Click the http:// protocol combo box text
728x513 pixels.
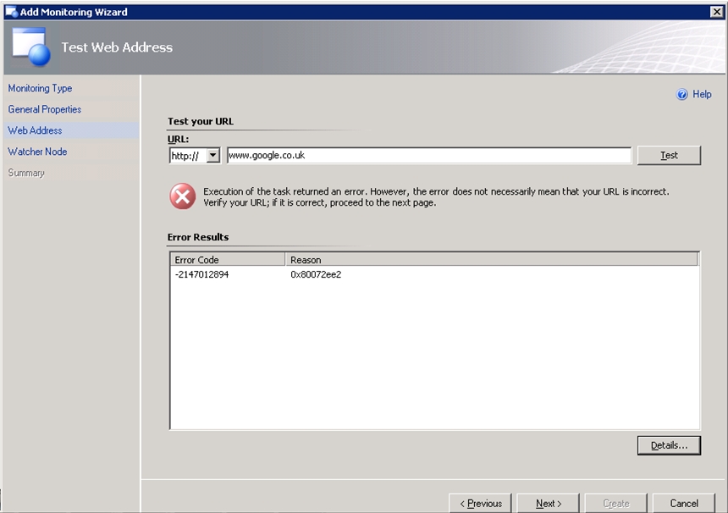coord(187,156)
